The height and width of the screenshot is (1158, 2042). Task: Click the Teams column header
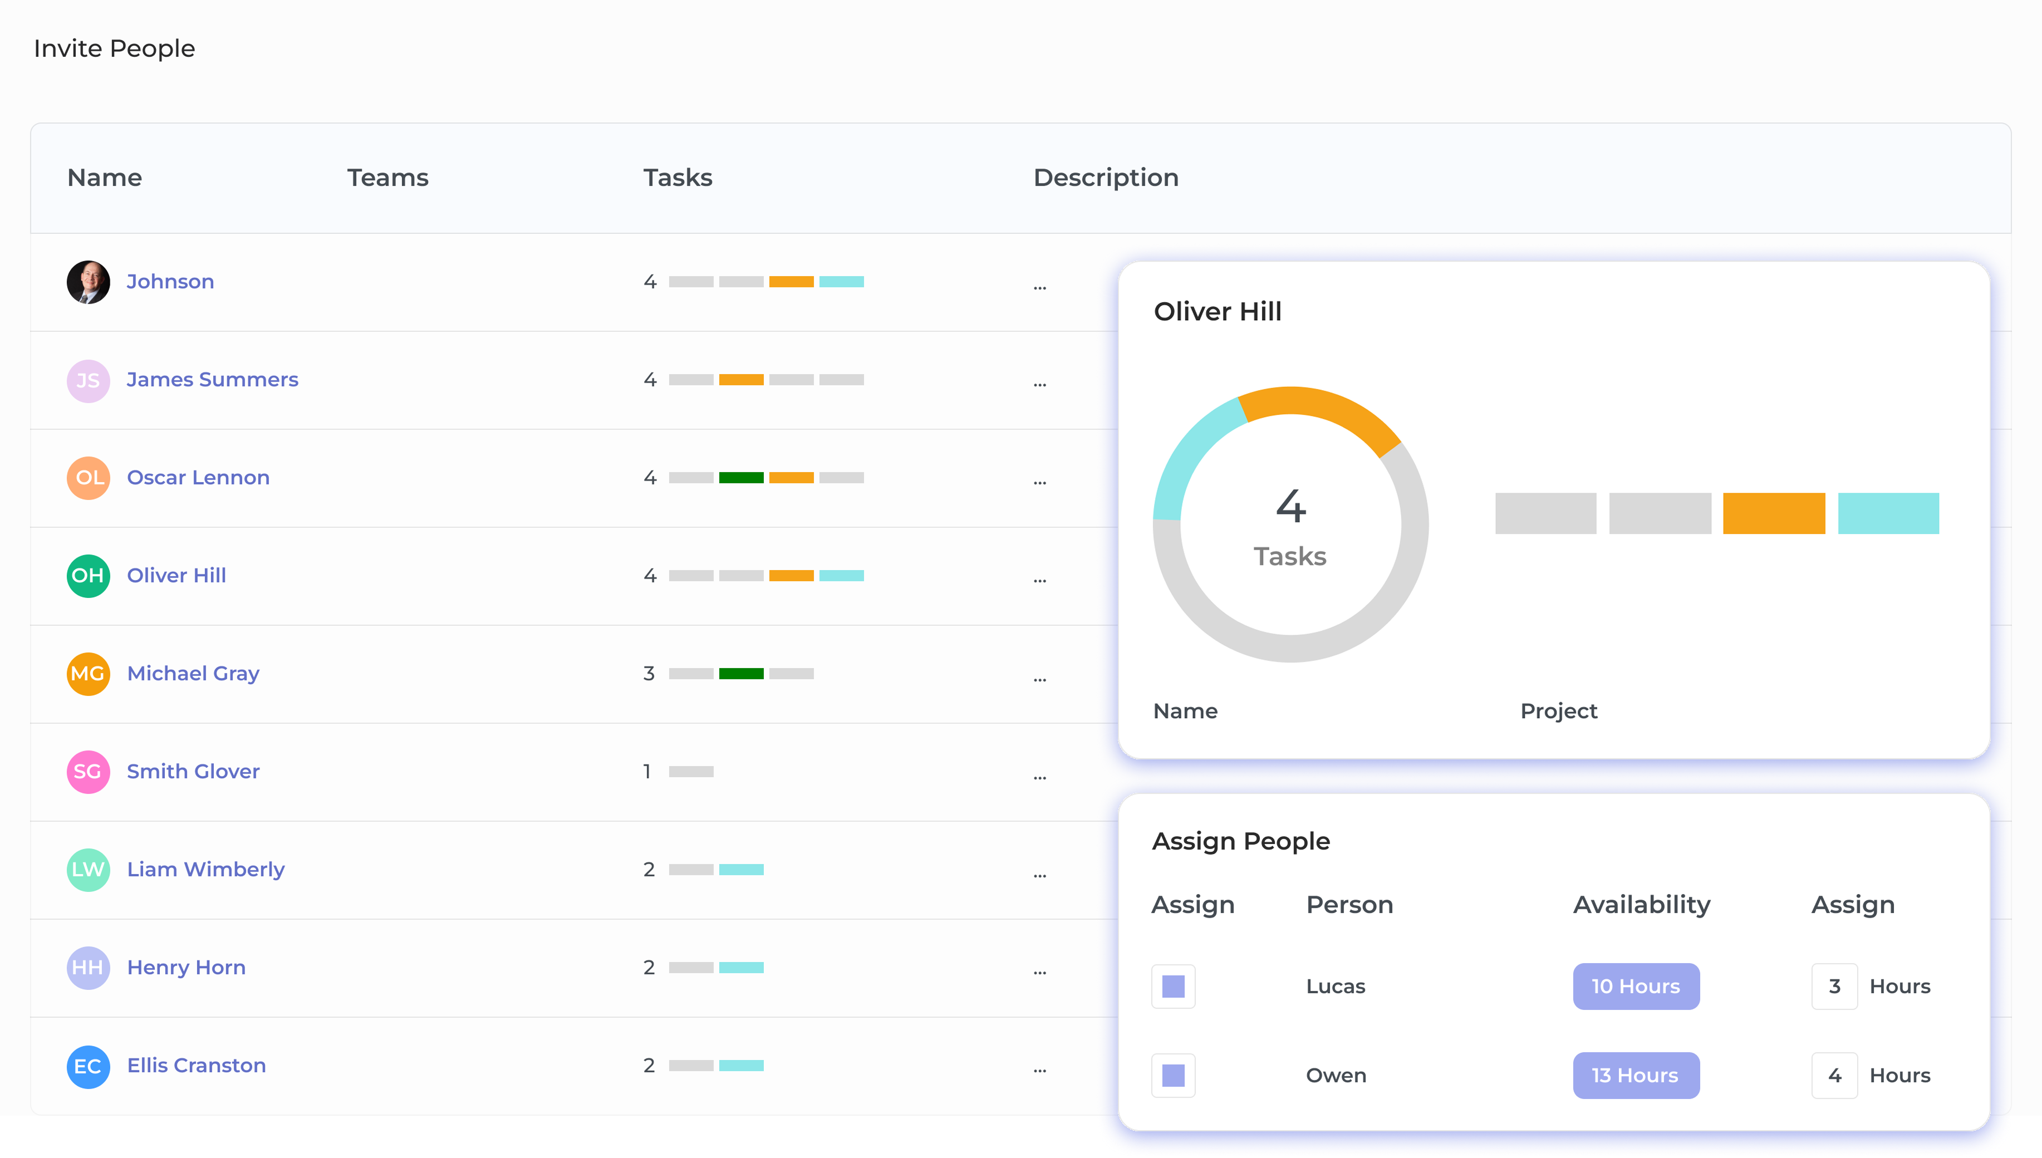[387, 178]
